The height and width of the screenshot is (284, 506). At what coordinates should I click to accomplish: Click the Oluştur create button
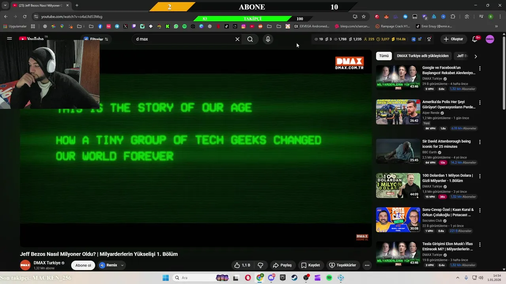[x=453, y=39]
